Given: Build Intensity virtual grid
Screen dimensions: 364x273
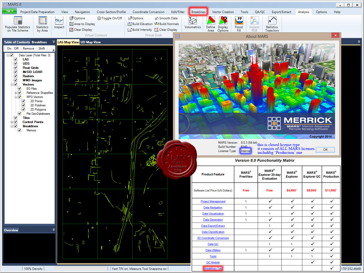Looking at the screenshot, I should 140,30.
